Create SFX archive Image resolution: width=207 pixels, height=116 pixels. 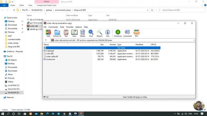point(136,33)
